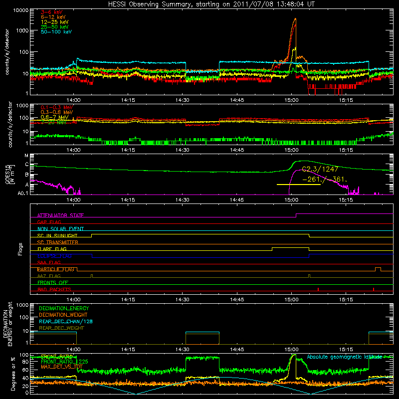The height and width of the screenshot is (399, 399).
Task: Select the GAP_FLAG label
Action: tap(49, 222)
